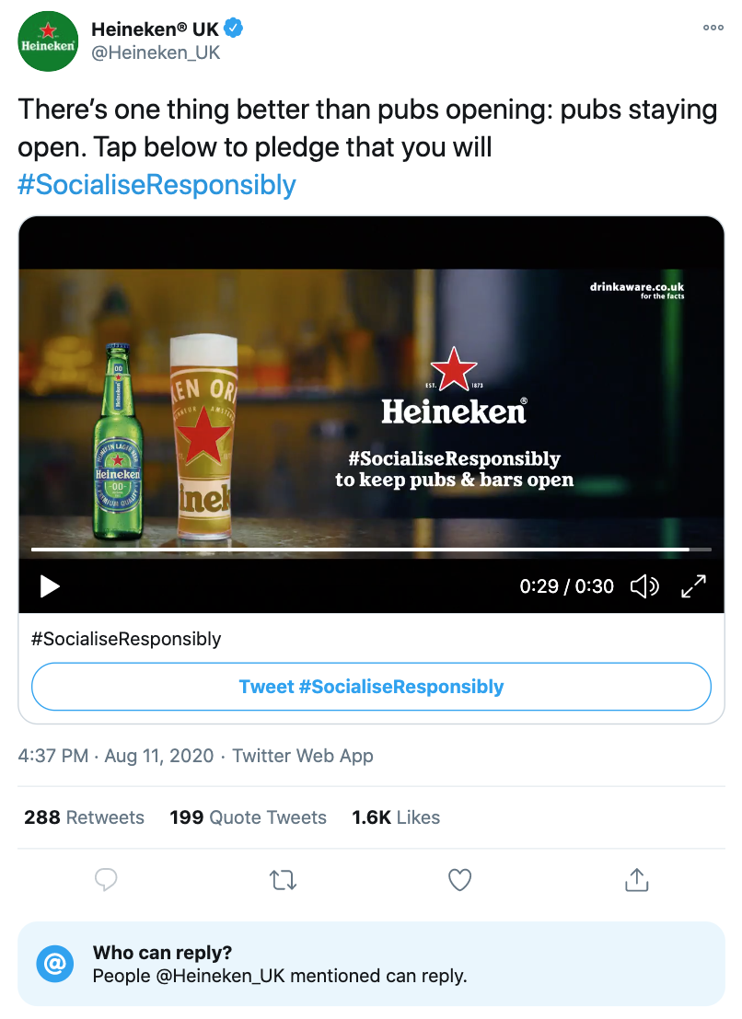
Task: Seek on the video progress bar
Action: pos(370,550)
